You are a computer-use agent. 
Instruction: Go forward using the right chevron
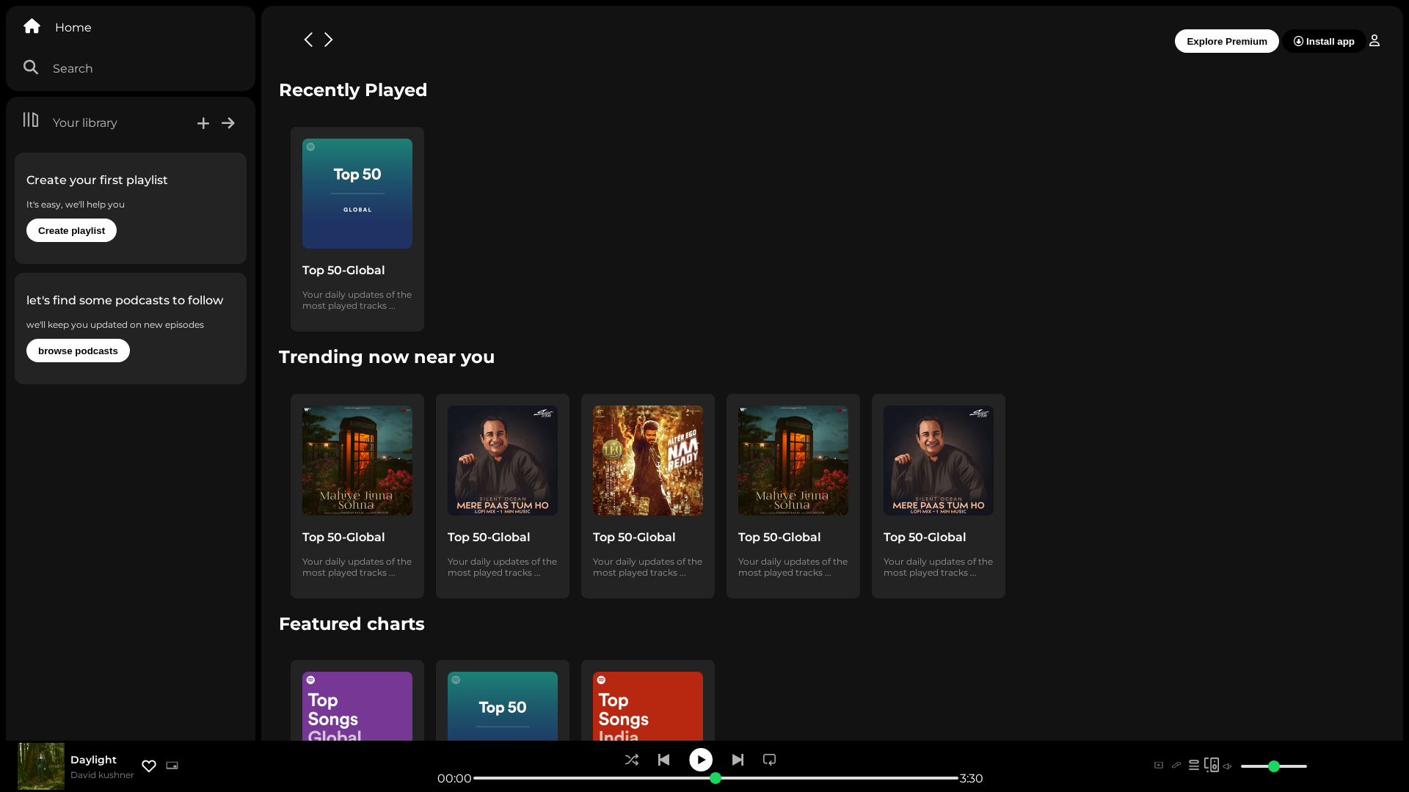pos(329,40)
